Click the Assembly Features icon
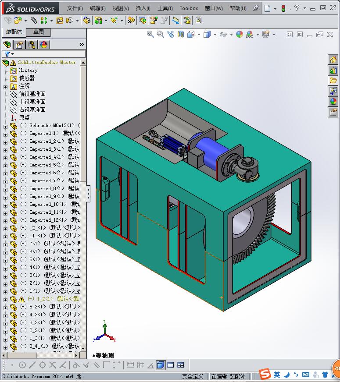Screen dimensions: 340x382 coord(98,20)
